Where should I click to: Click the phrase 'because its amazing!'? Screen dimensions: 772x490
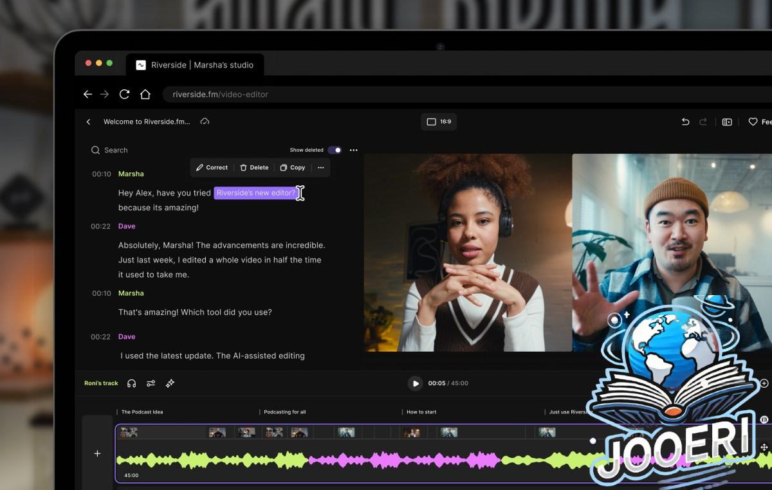pos(158,208)
